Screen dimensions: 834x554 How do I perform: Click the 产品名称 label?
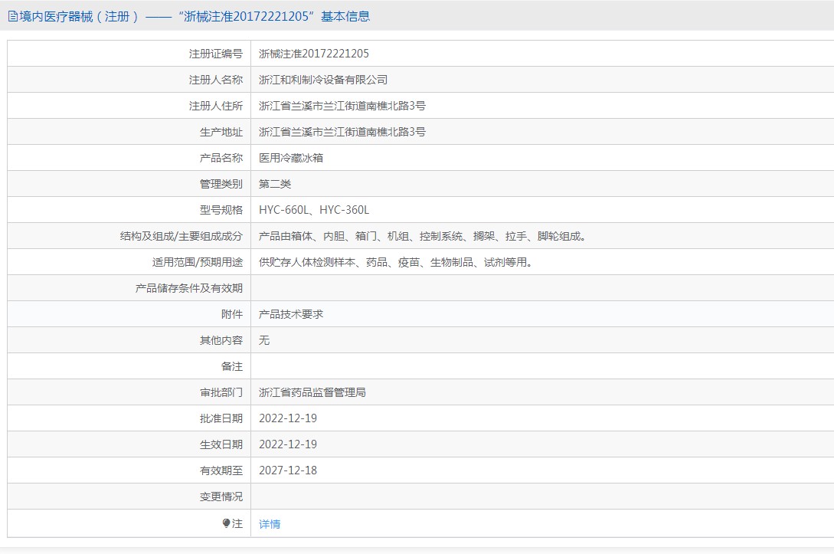click(x=221, y=158)
